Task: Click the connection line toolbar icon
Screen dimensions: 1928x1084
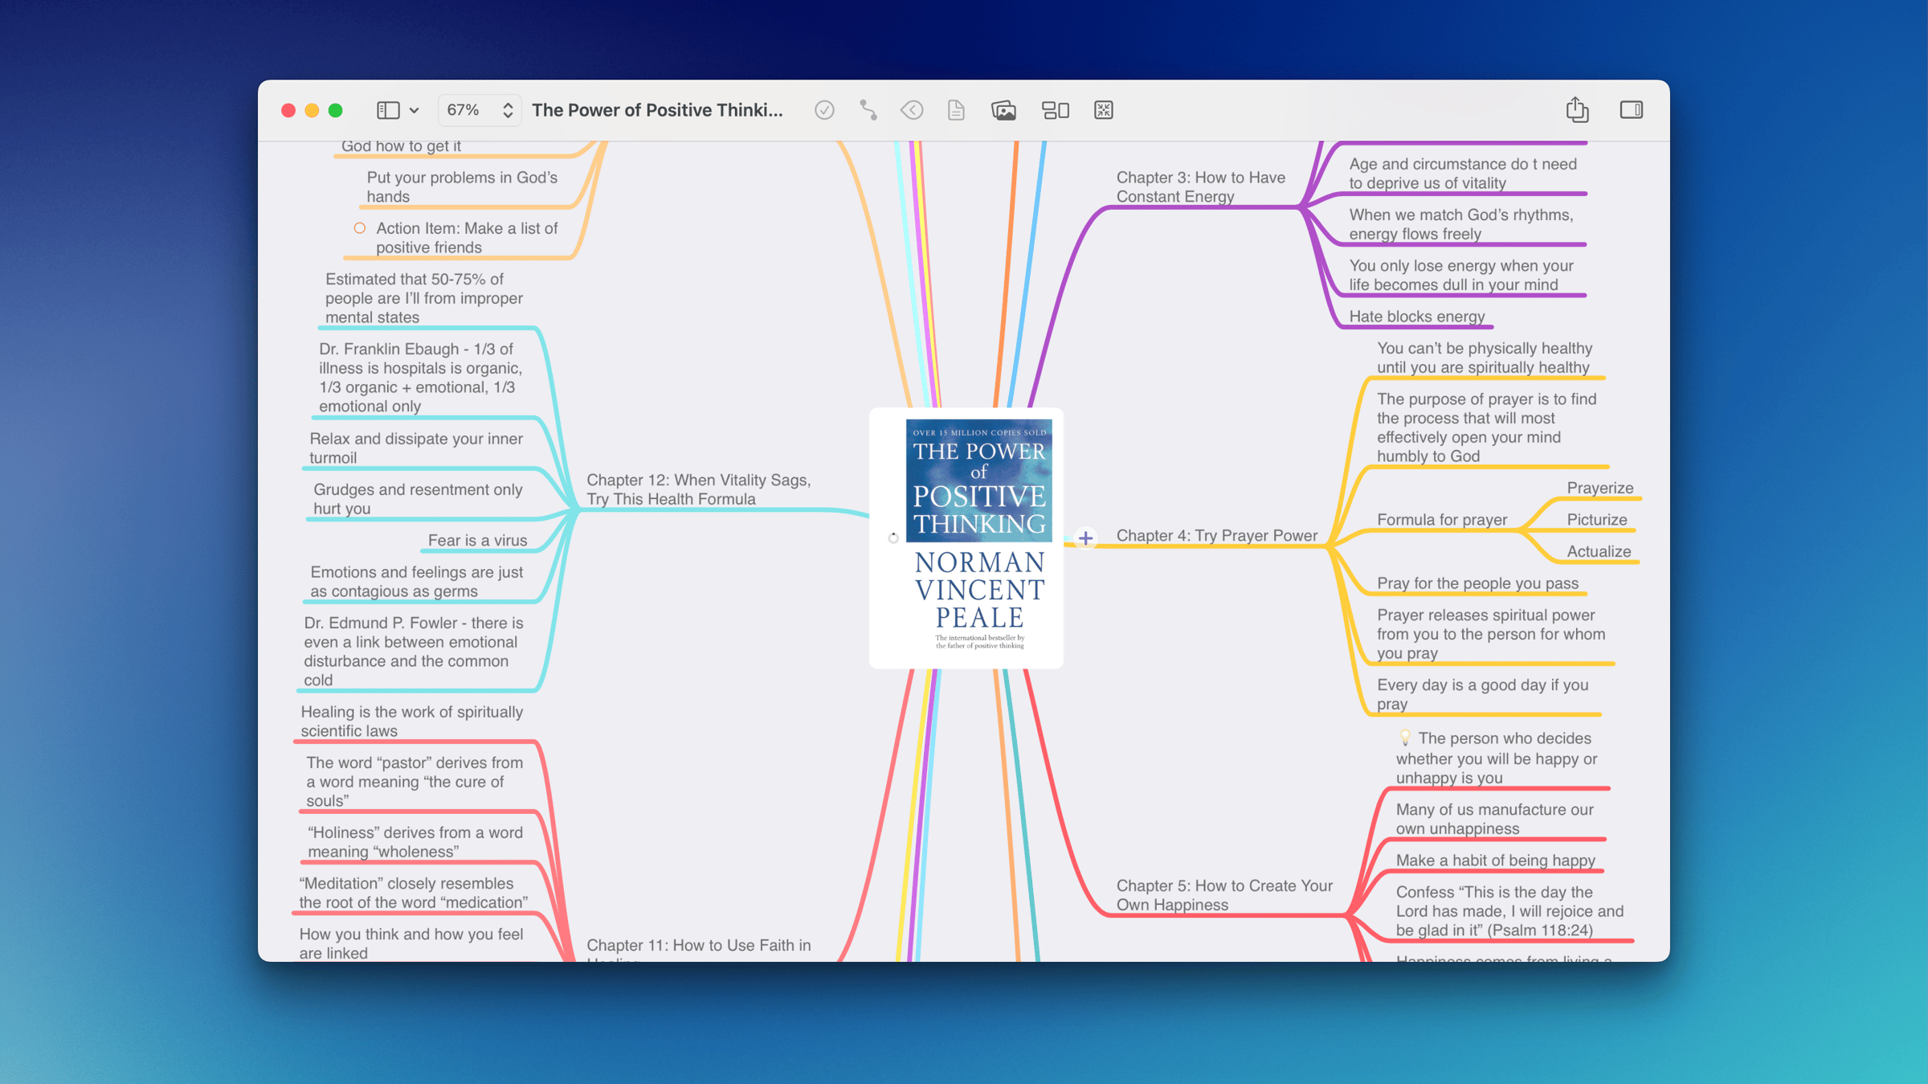Action: (x=868, y=110)
